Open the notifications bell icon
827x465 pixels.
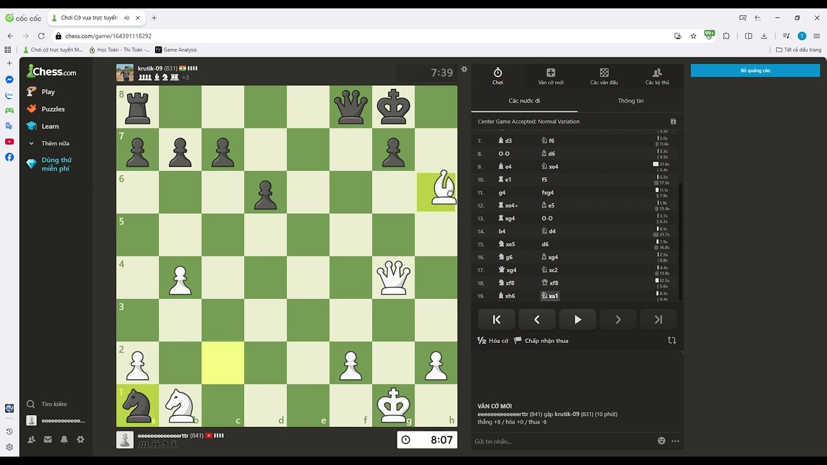tap(64, 439)
